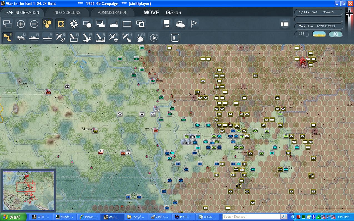Open the ADMINISTRATION tab
Viewport: 354px width, 221px height.
pos(113,12)
